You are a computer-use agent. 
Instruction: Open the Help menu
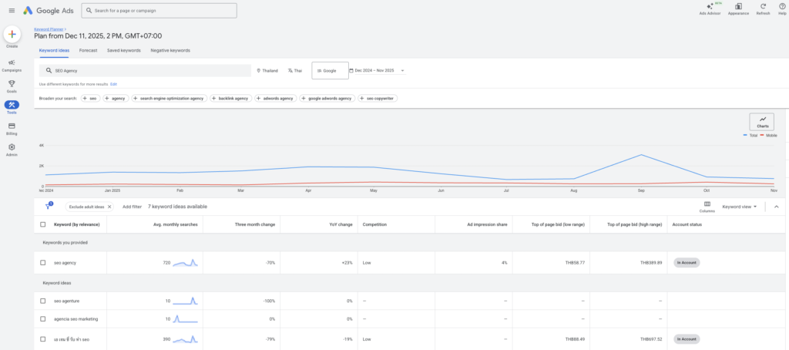coord(782,9)
